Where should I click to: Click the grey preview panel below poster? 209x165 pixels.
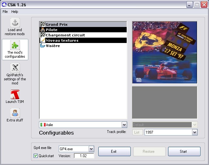coord(165,103)
